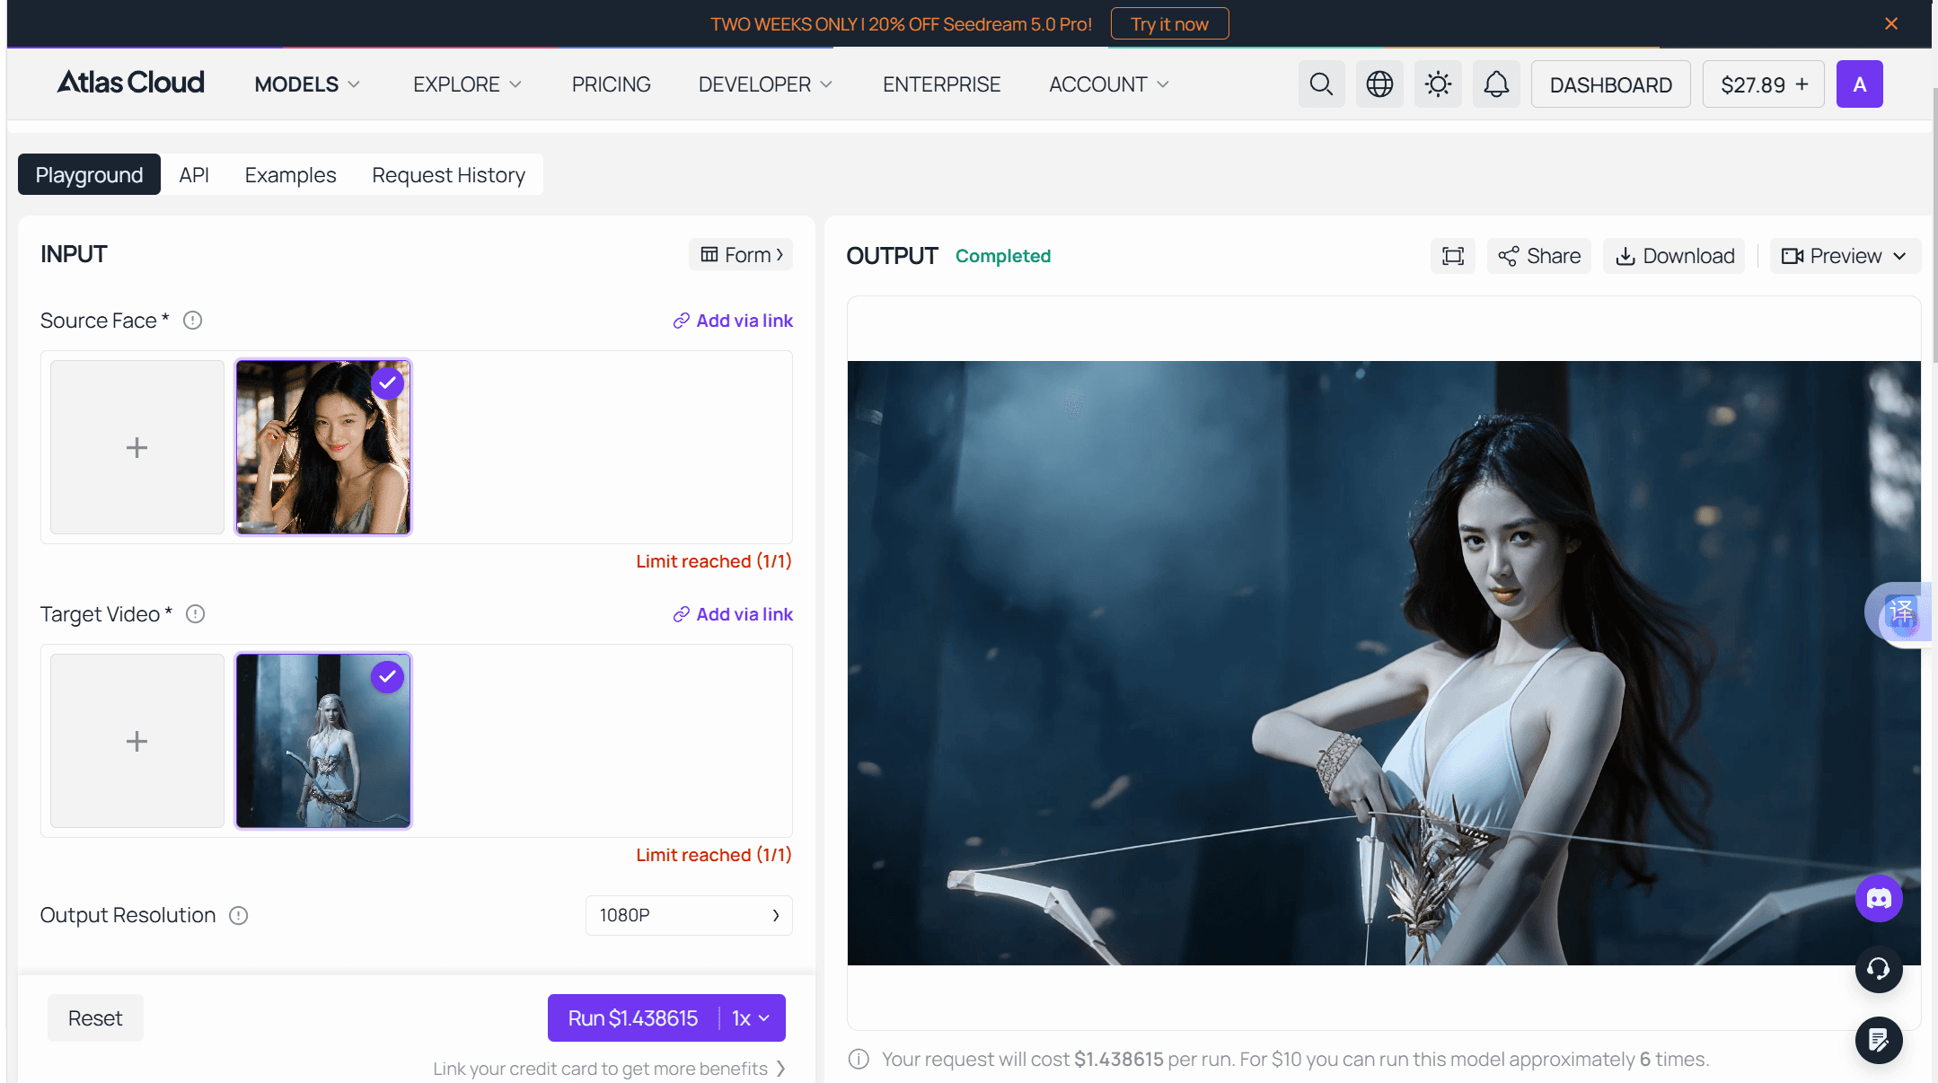Click the Reset button
This screenshot has width=1938, height=1083.
tap(95, 1018)
